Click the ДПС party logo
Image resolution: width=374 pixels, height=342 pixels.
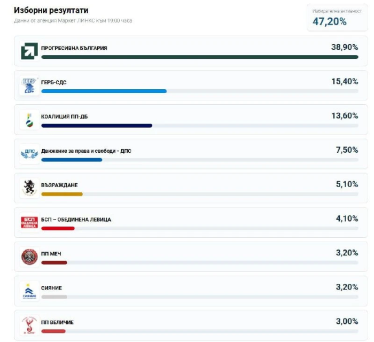29,153
